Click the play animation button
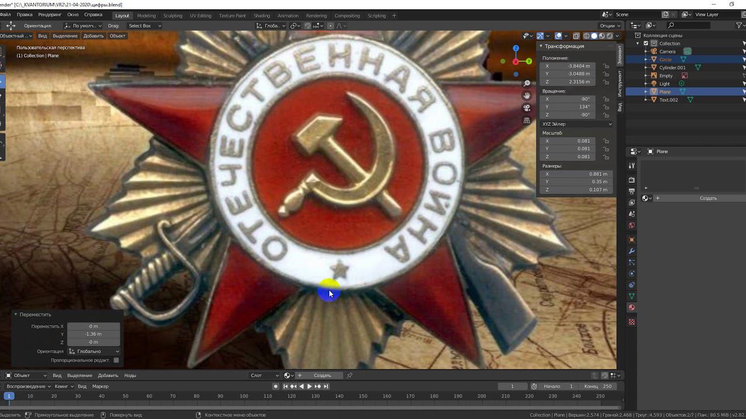Screen dimensions: 746x419 coord(309,386)
